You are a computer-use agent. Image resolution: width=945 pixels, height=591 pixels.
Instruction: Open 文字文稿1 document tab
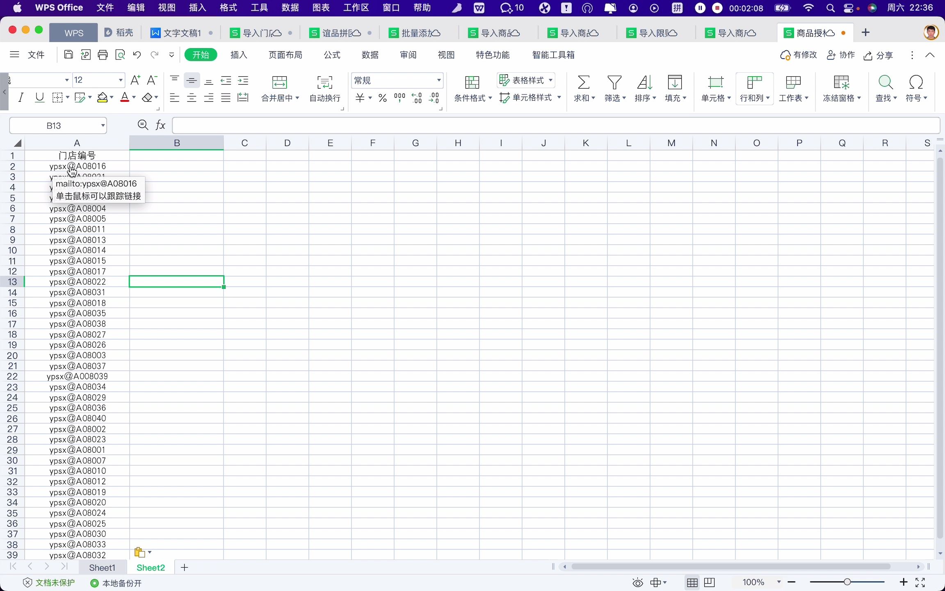pyautogui.click(x=182, y=33)
